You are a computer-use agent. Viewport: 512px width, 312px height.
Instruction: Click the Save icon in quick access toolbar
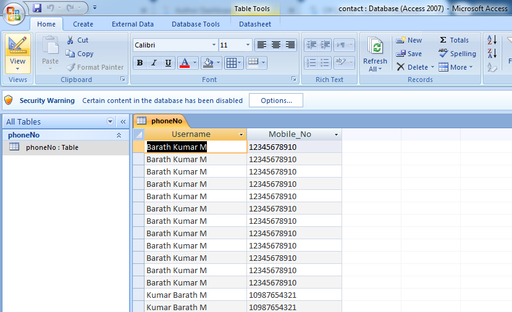[x=37, y=8]
